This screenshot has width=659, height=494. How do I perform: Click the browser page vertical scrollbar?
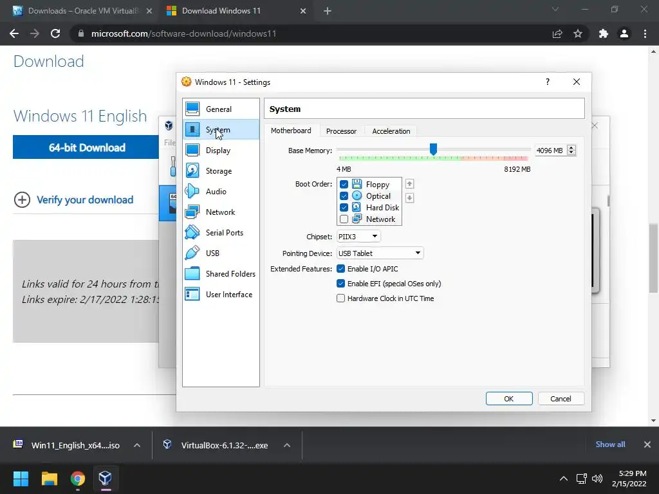pos(653,258)
